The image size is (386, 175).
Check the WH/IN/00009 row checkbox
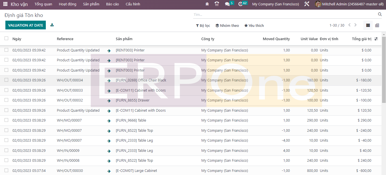coord(7,150)
